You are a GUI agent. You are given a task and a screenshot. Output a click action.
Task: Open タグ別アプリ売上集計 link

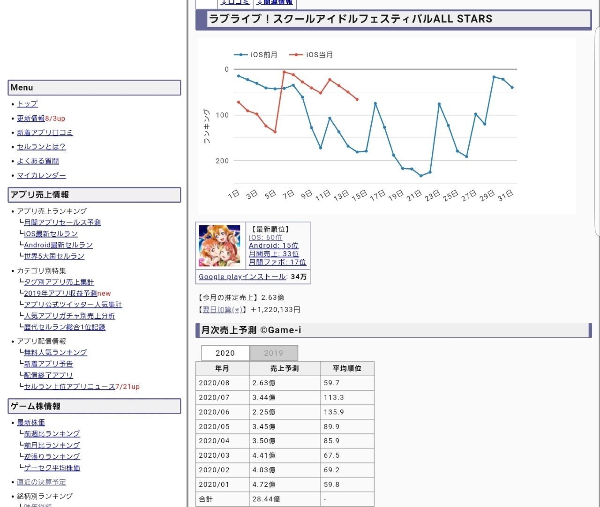pyautogui.click(x=59, y=282)
